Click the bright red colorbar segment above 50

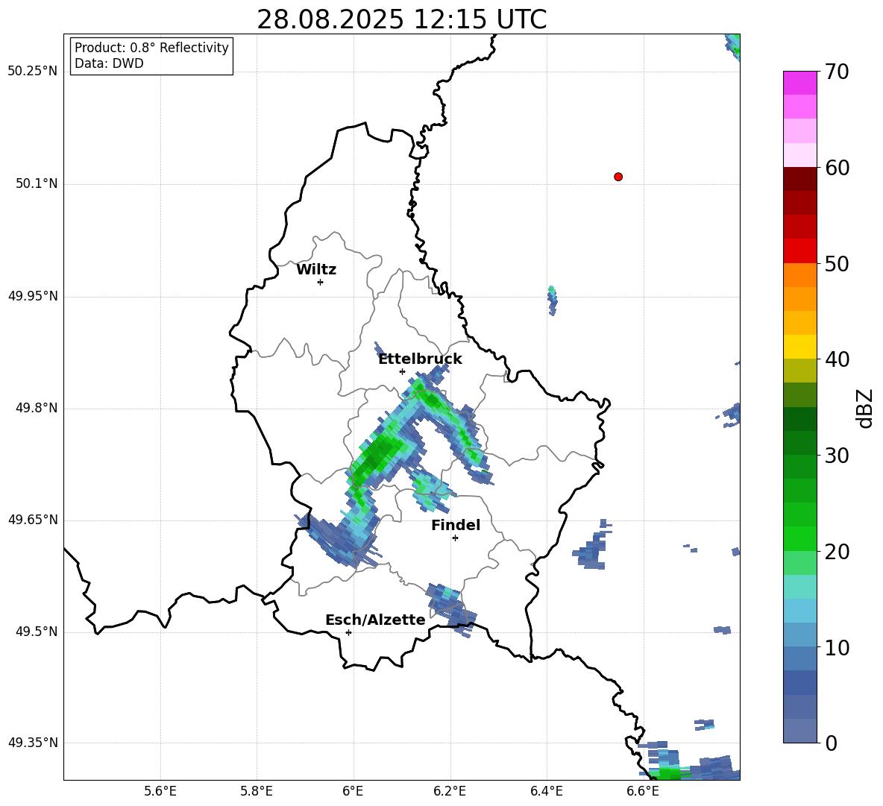(799, 251)
